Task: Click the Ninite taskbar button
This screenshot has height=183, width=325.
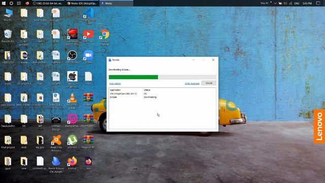Action: [116, 4]
